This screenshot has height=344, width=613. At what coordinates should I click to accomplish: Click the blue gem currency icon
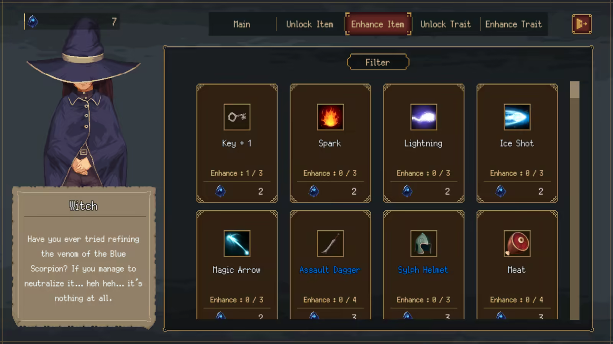click(x=33, y=22)
